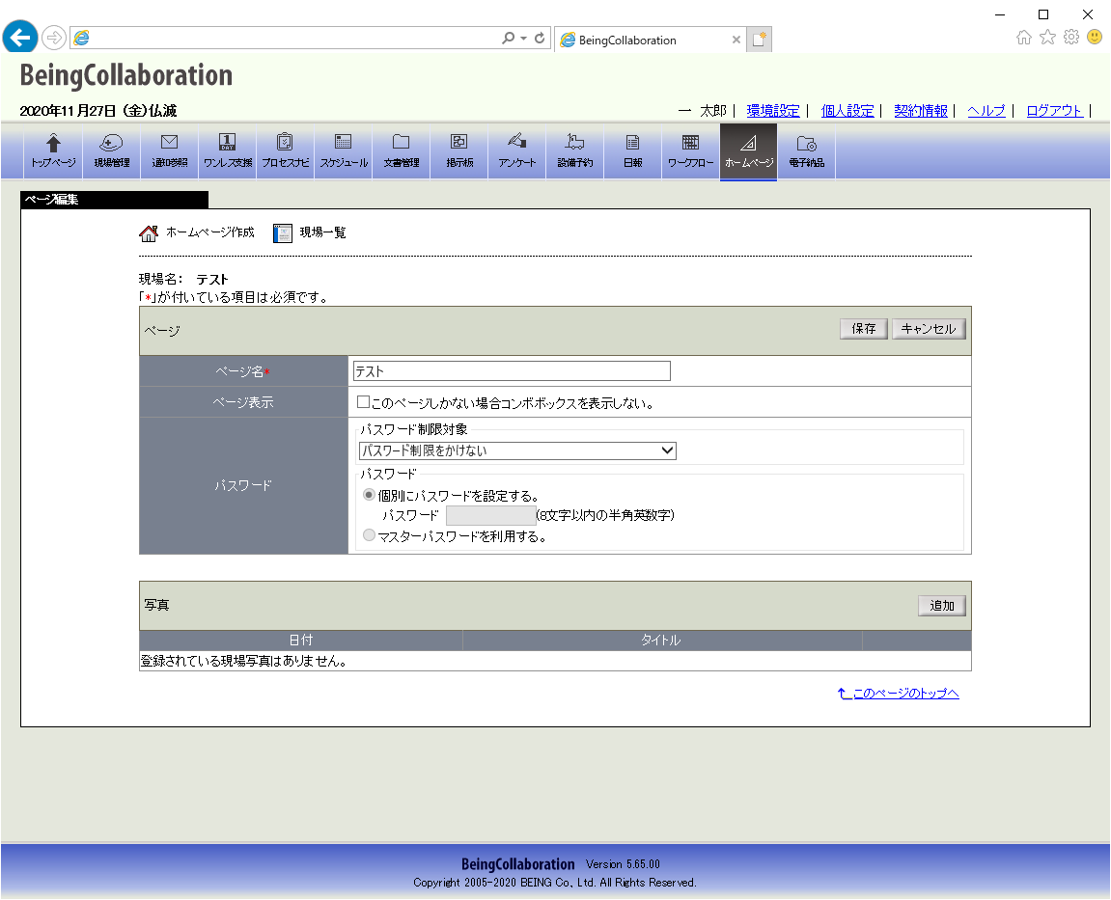
Task: Open 通知参照 envelope icon
Action: (169, 150)
